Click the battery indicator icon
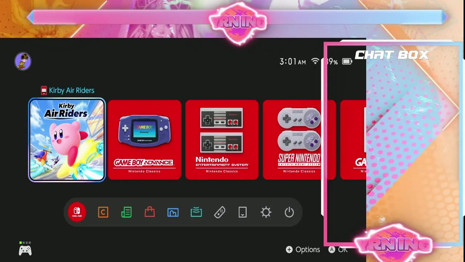Viewport: 465px width, 262px height. tap(347, 61)
